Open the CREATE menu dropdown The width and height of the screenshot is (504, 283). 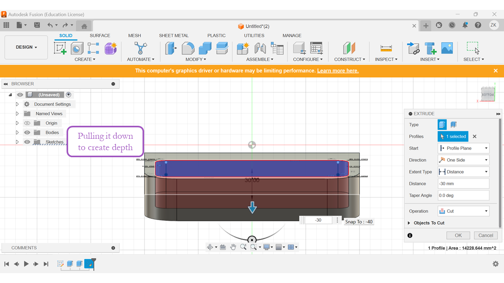click(85, 59)
